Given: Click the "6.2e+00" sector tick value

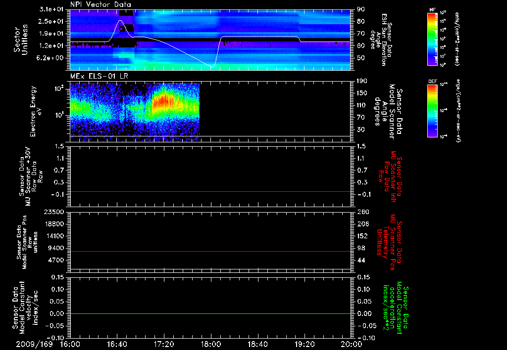Looking at the screenshot, I should [51, 58].
